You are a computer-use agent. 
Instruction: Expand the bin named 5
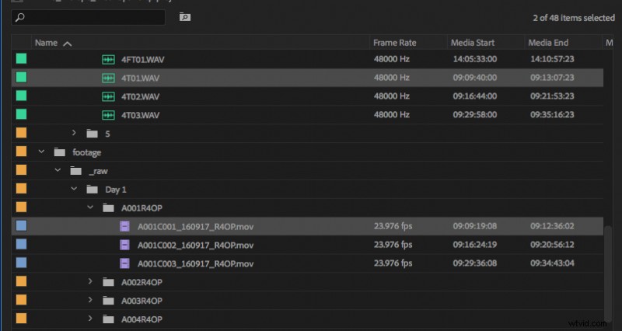[x=74, y=133]
